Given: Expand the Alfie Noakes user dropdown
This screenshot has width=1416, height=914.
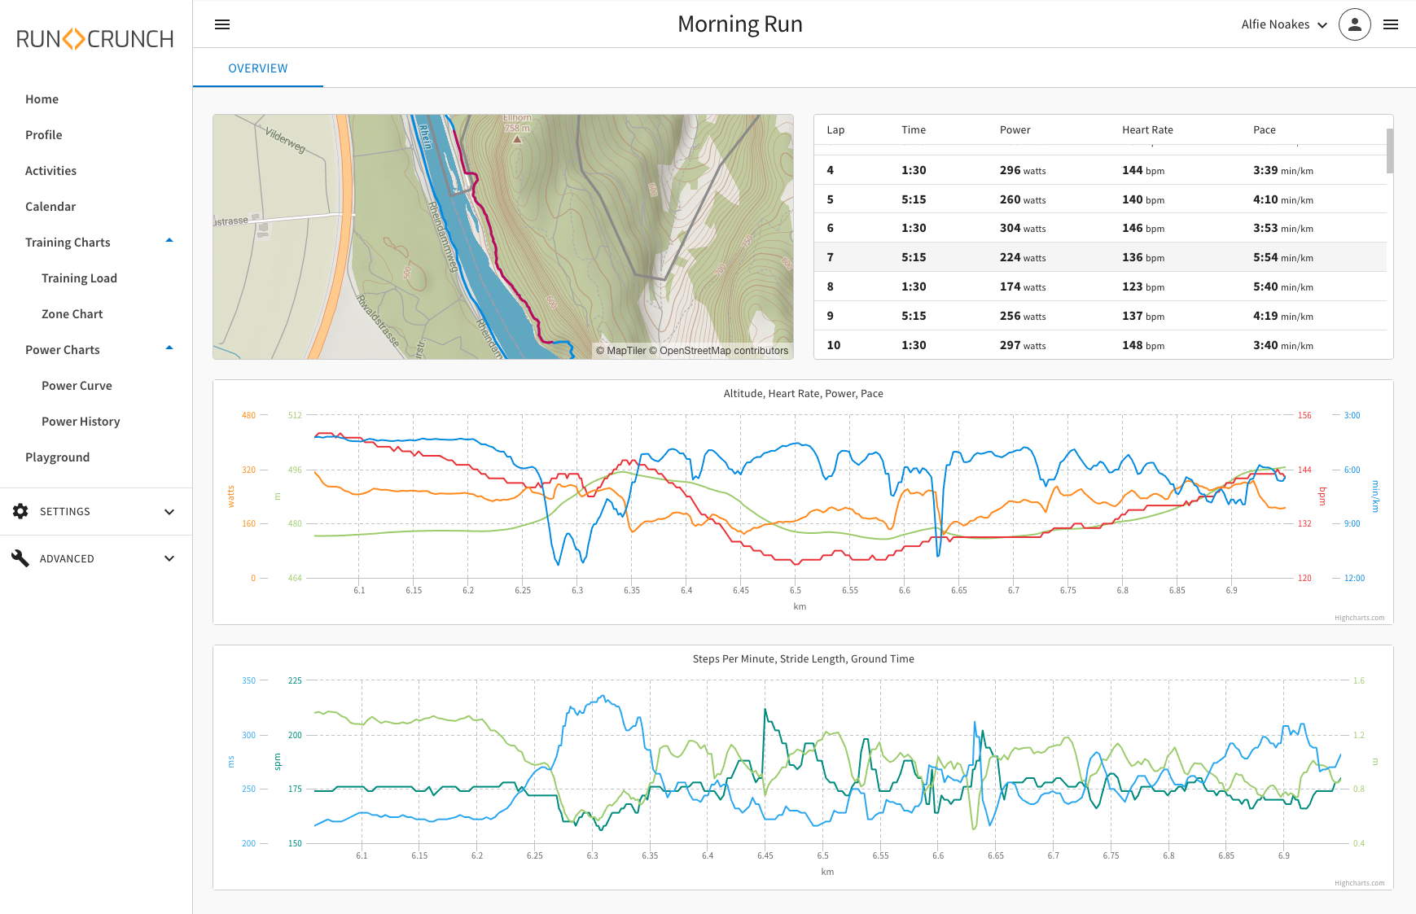Looking at the screenshot, I should [x=1284, y=24].
